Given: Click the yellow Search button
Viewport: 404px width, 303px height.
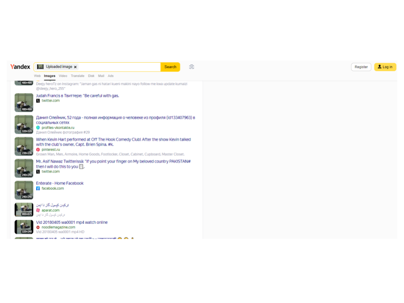Looking at the screenshot, I should [x=170, y=67].
